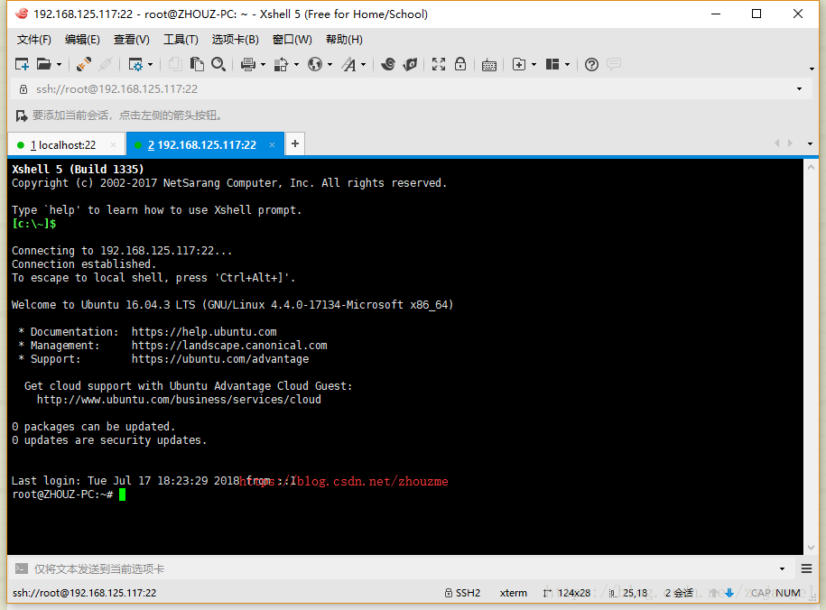The image size is (826, 610).
Task: Click the Print icon
Action: coord(248,64)
